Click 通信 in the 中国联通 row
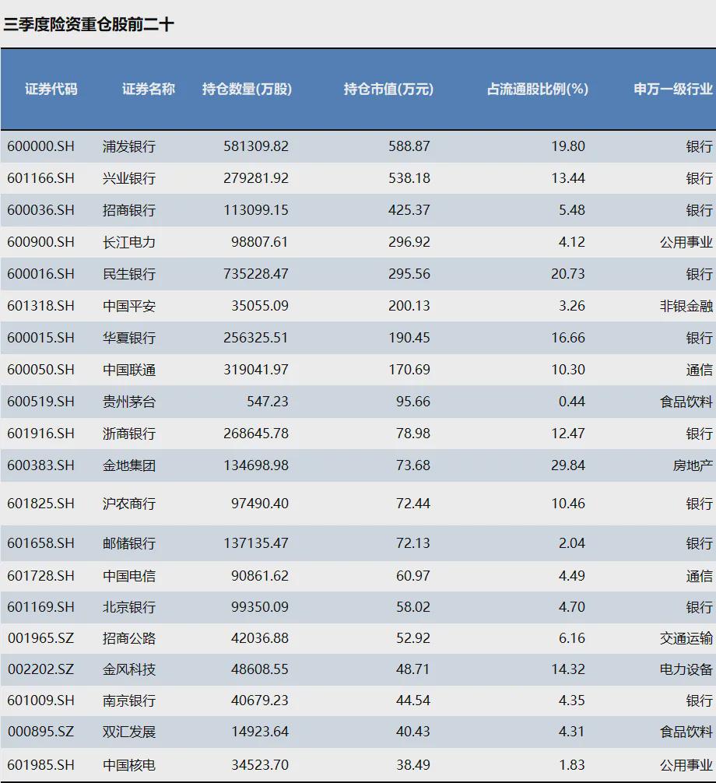The width and height of the screenshot is (716, 783). 699,370
